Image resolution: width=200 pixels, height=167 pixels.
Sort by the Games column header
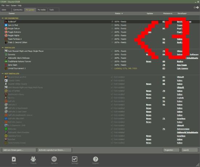point(12,13)
